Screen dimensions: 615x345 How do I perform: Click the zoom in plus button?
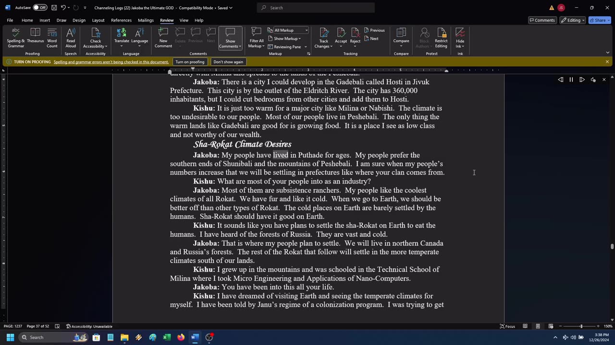(x=598, y=326)
